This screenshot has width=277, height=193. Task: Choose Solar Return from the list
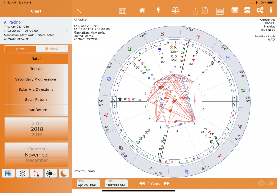pyautogui.click(x=36, y=100)
